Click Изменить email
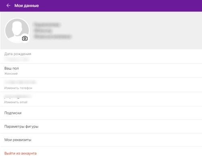 [x=16, y=102]
